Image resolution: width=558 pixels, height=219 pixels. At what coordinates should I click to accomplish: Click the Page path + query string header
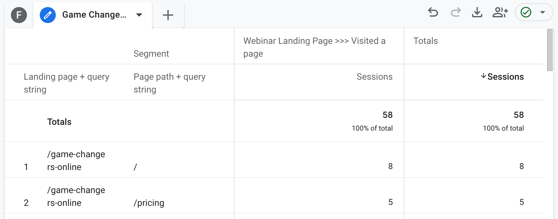point(170,83)
